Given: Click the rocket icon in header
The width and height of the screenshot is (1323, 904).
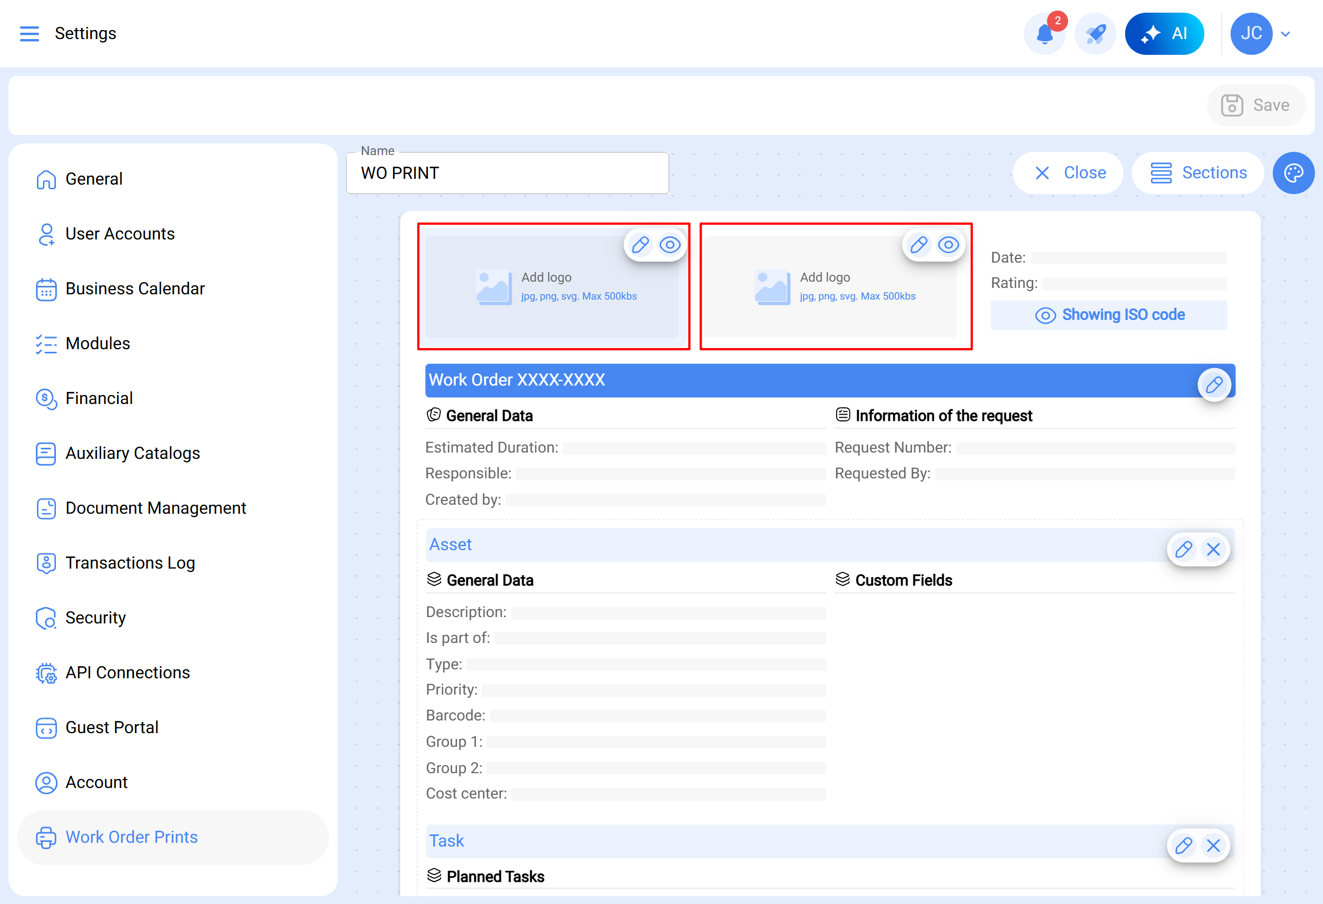Looking at the screenshot, I should (1095, 34).
